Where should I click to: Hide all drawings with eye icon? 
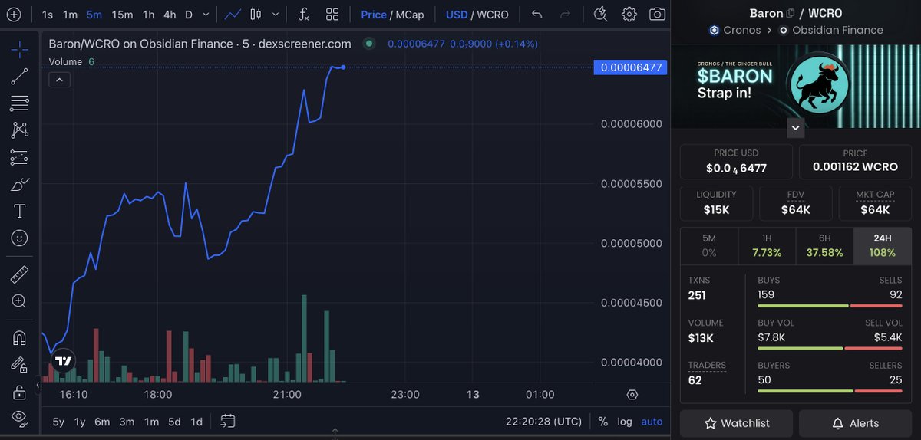(20, 418)
